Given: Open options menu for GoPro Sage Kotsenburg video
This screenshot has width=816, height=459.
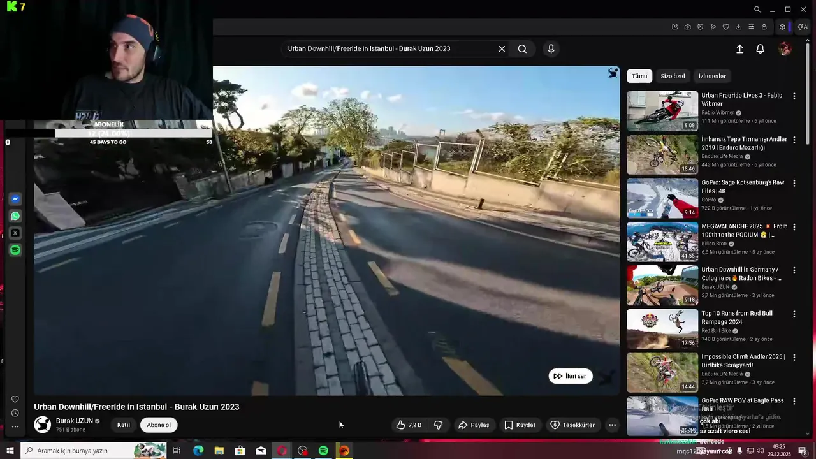Looking at the screenshot, I should pyautogui.click(x=794, y=183).
